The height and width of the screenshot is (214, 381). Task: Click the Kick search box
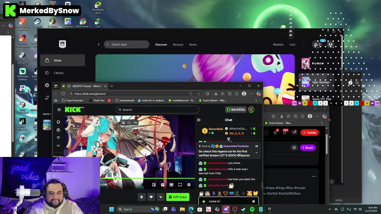157,110
